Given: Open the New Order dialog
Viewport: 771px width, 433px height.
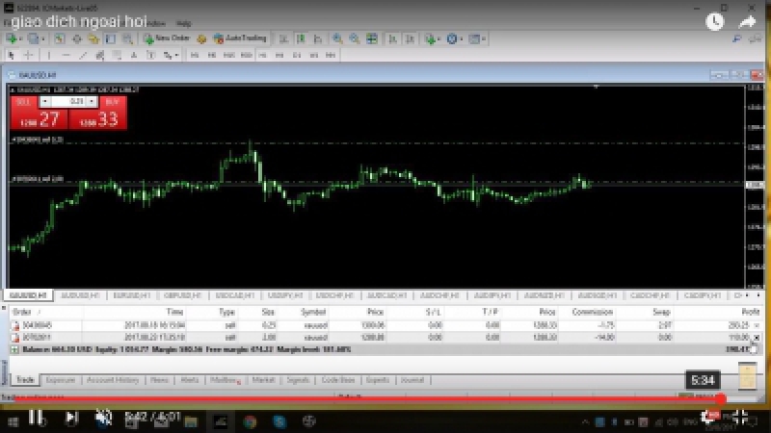Looking at the screenshot, I should [166, 38].
